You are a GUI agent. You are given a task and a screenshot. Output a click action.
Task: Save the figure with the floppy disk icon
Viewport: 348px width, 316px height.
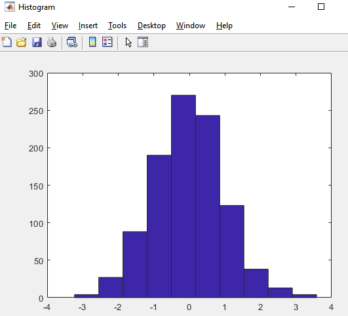pyautogui.click(x=37, y=42)
